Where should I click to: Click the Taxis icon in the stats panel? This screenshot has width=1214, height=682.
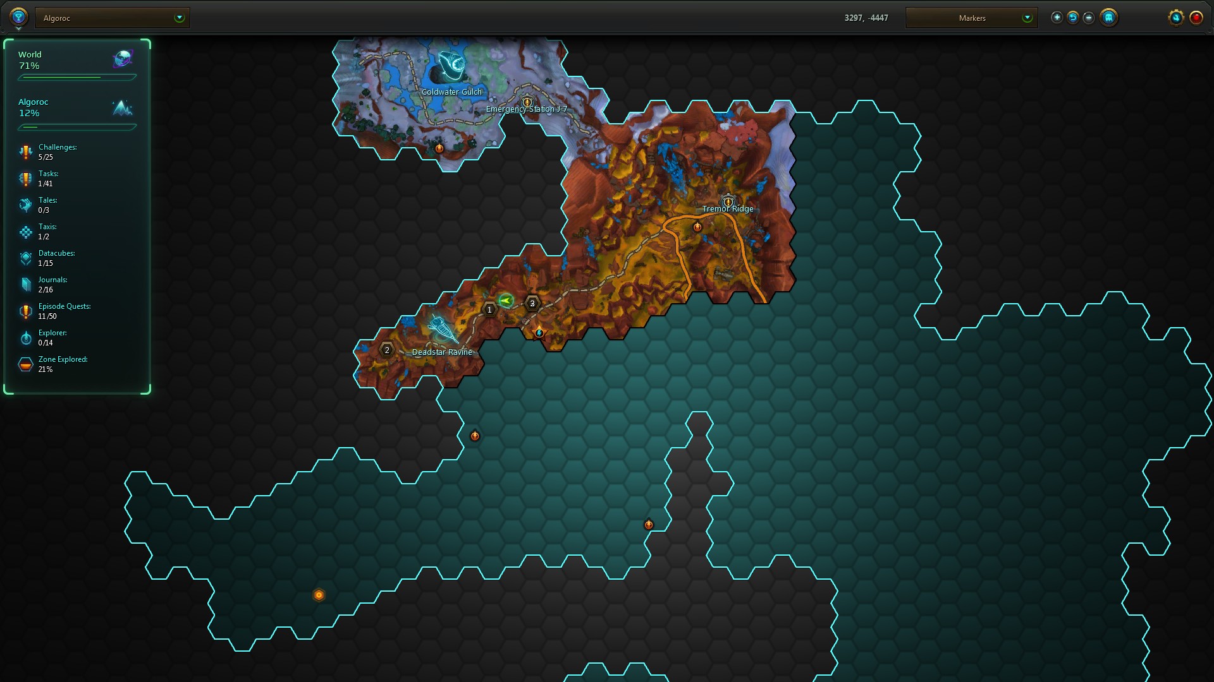(25, 232)
